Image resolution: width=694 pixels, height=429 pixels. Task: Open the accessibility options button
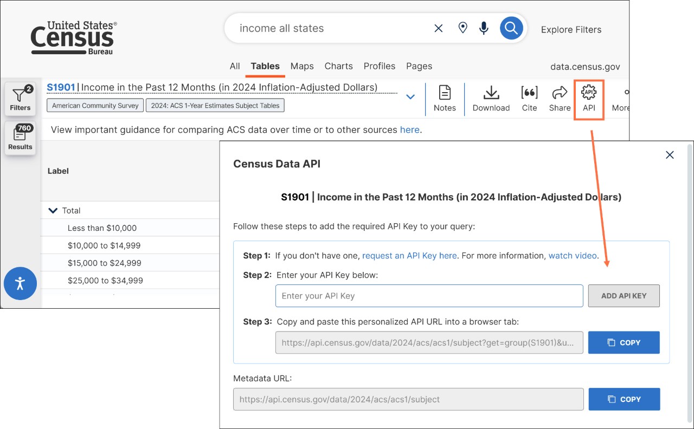[x=20, y=283]
